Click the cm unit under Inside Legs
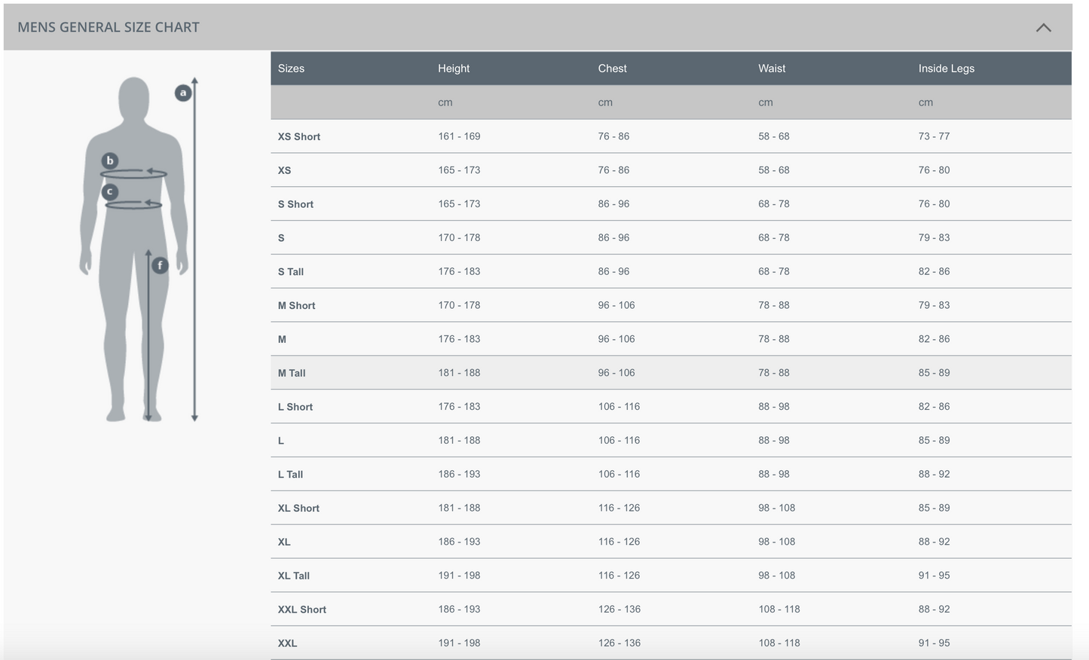Screen dimensions: 1089x660 tap(925, 102)
